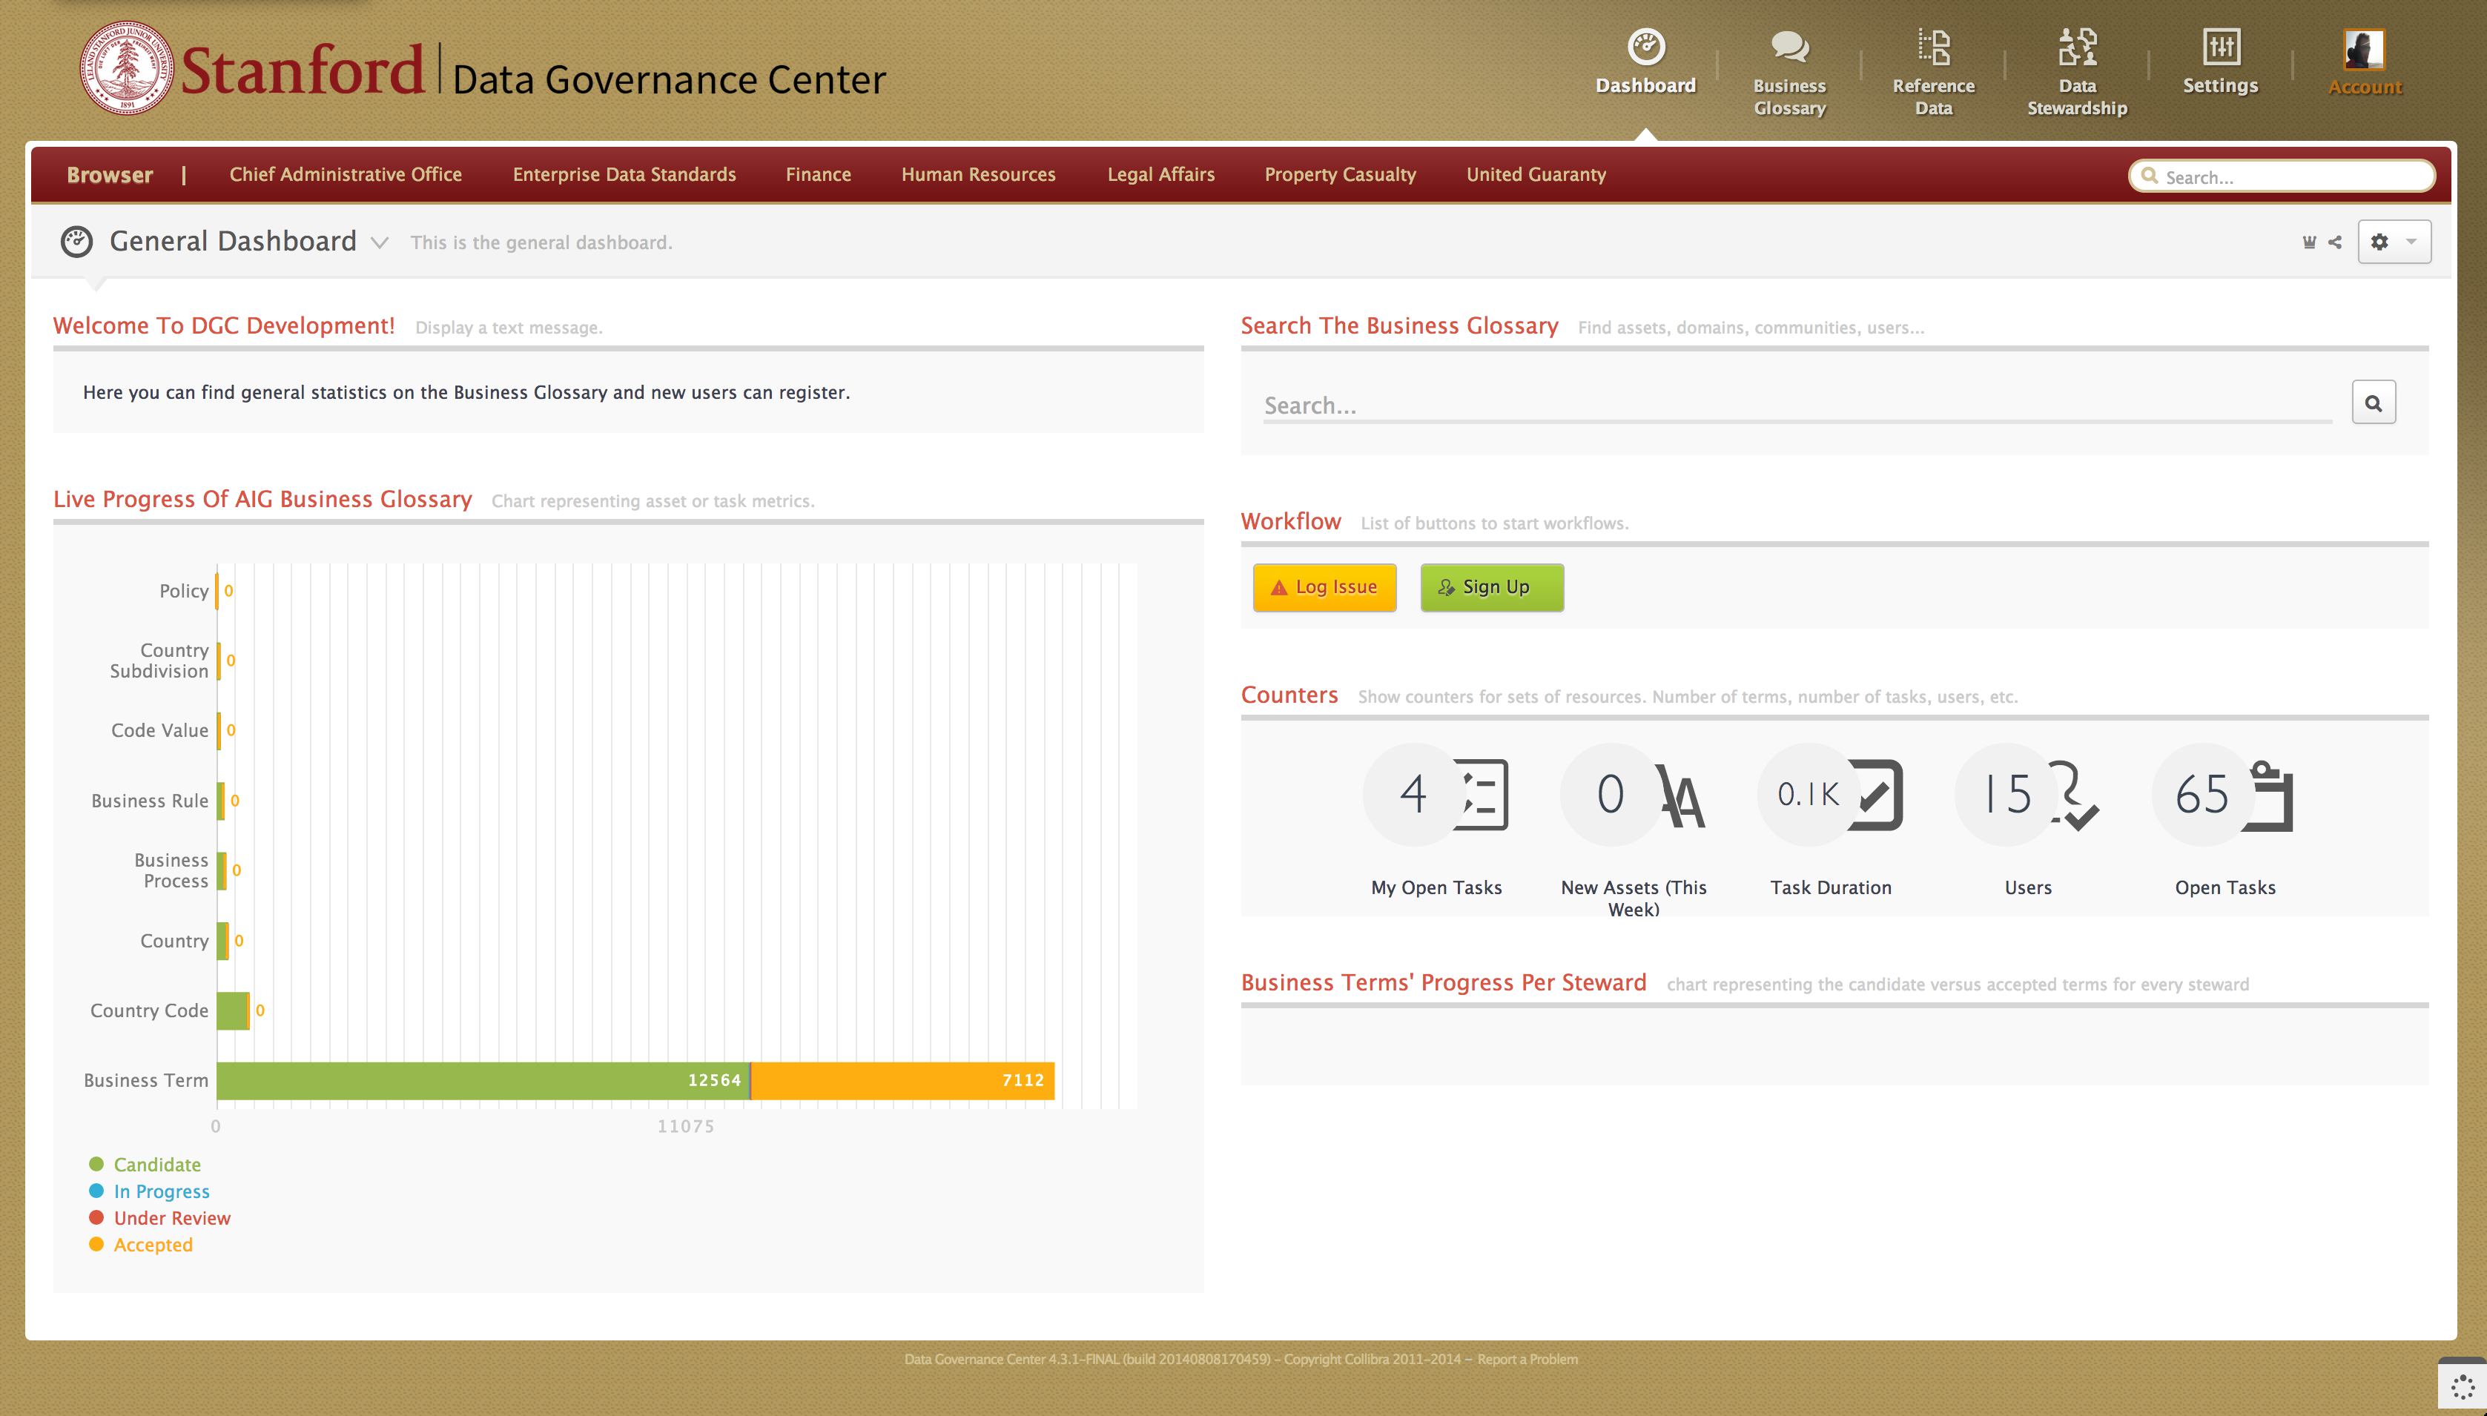Image resolution: width=2487 pixels, height=1416 pixels.
Task: Click the 'Code Value' chart label
Action: [x=159, y=730]
